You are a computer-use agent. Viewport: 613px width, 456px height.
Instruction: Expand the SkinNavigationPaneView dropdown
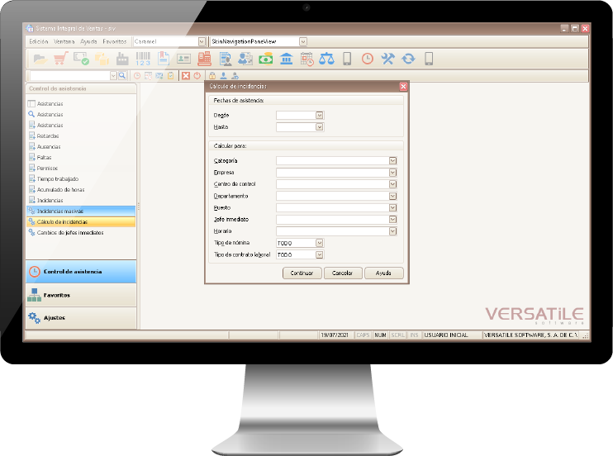[x=303, y=41]
